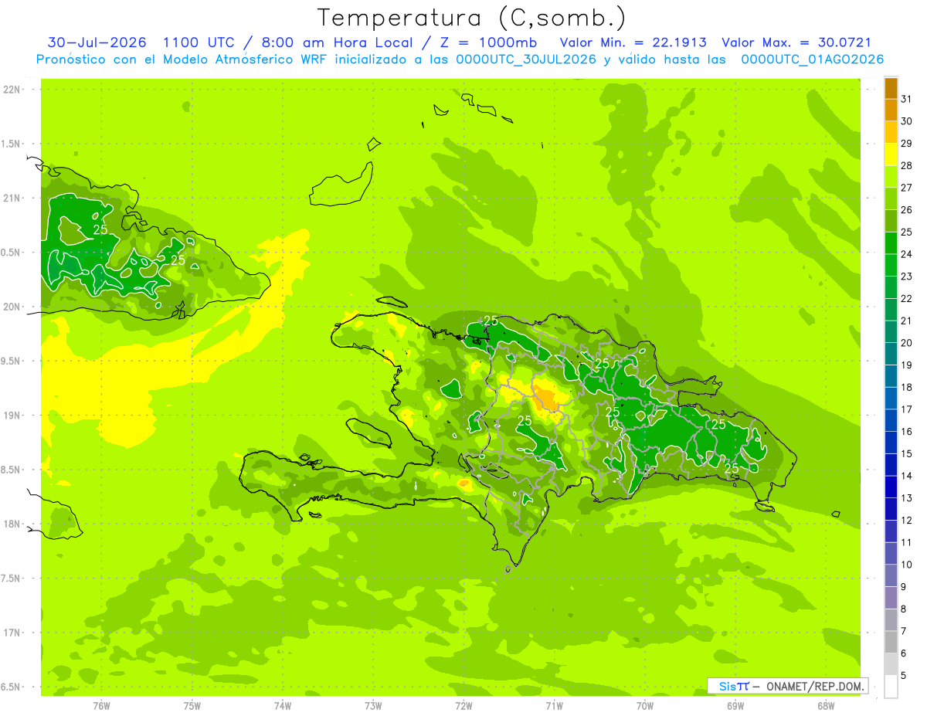Click the Valor Max. = 30.0721 label
Screen dimensions: 927x716
tap(796, 42)
